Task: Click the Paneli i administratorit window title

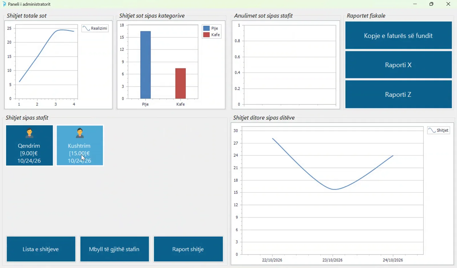Action: tap(29, 4)
